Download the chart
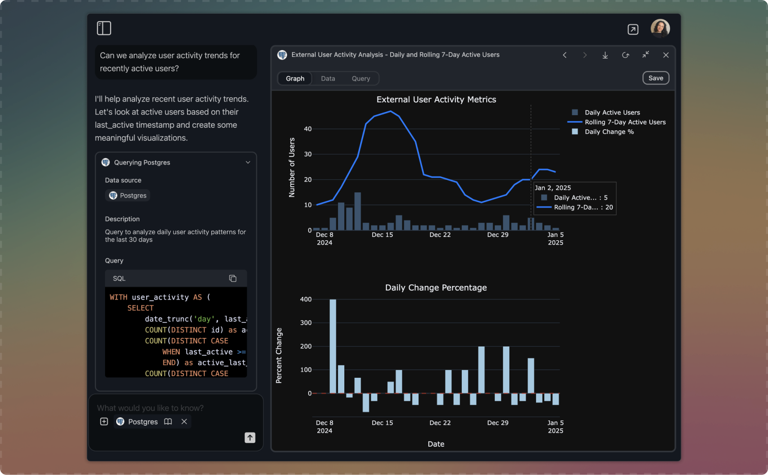 (x=605, y=55)
